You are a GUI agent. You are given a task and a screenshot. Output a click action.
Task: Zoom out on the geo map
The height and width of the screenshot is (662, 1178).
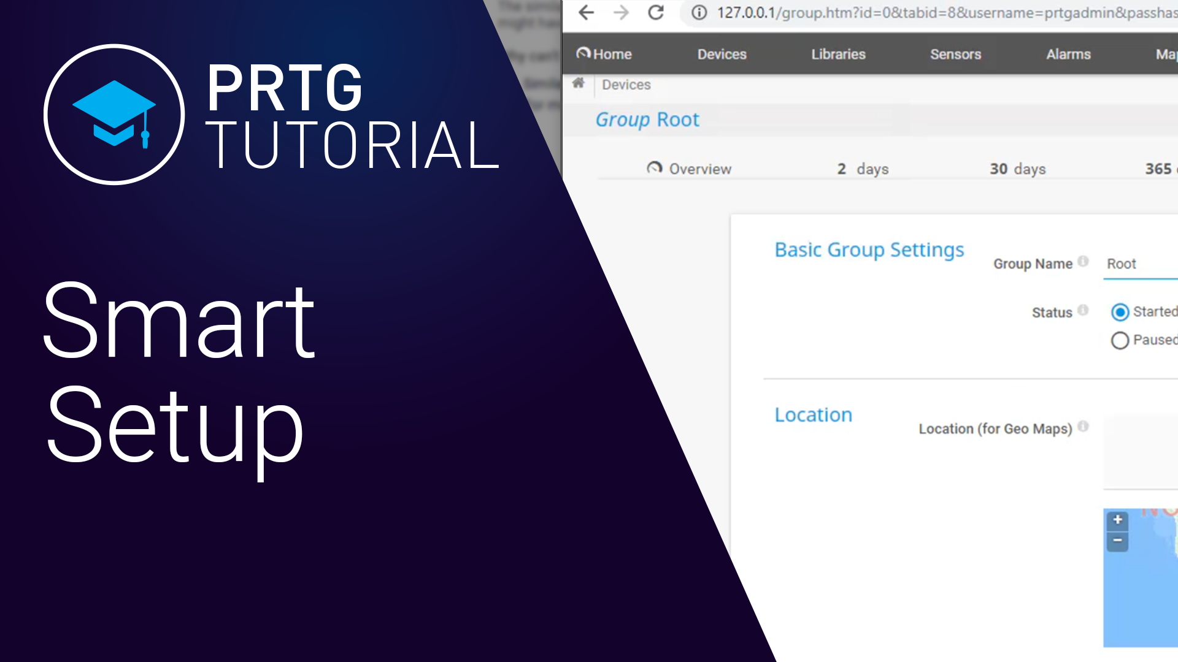pos(1117,540)
